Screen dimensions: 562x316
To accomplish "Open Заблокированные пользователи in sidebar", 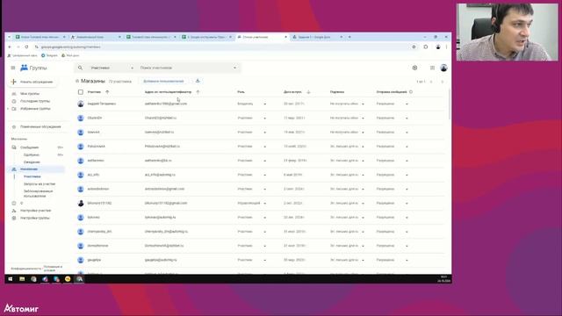I will (38, 193).
